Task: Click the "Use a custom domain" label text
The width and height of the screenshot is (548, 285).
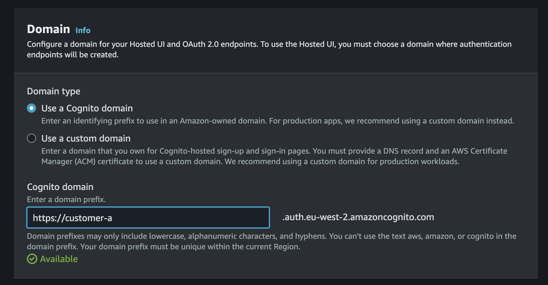Action: pyautogui.click(x=86, y=138)
